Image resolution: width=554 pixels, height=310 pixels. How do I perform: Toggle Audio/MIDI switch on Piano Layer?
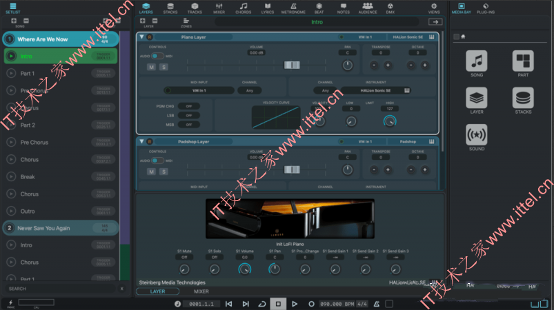(157, 56)
